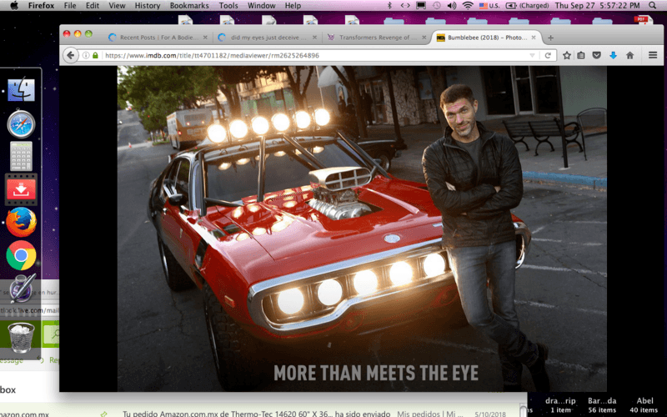Open the Firefox hamburger menu
Viewport: 667px width, 417px height.
(653, 55)
